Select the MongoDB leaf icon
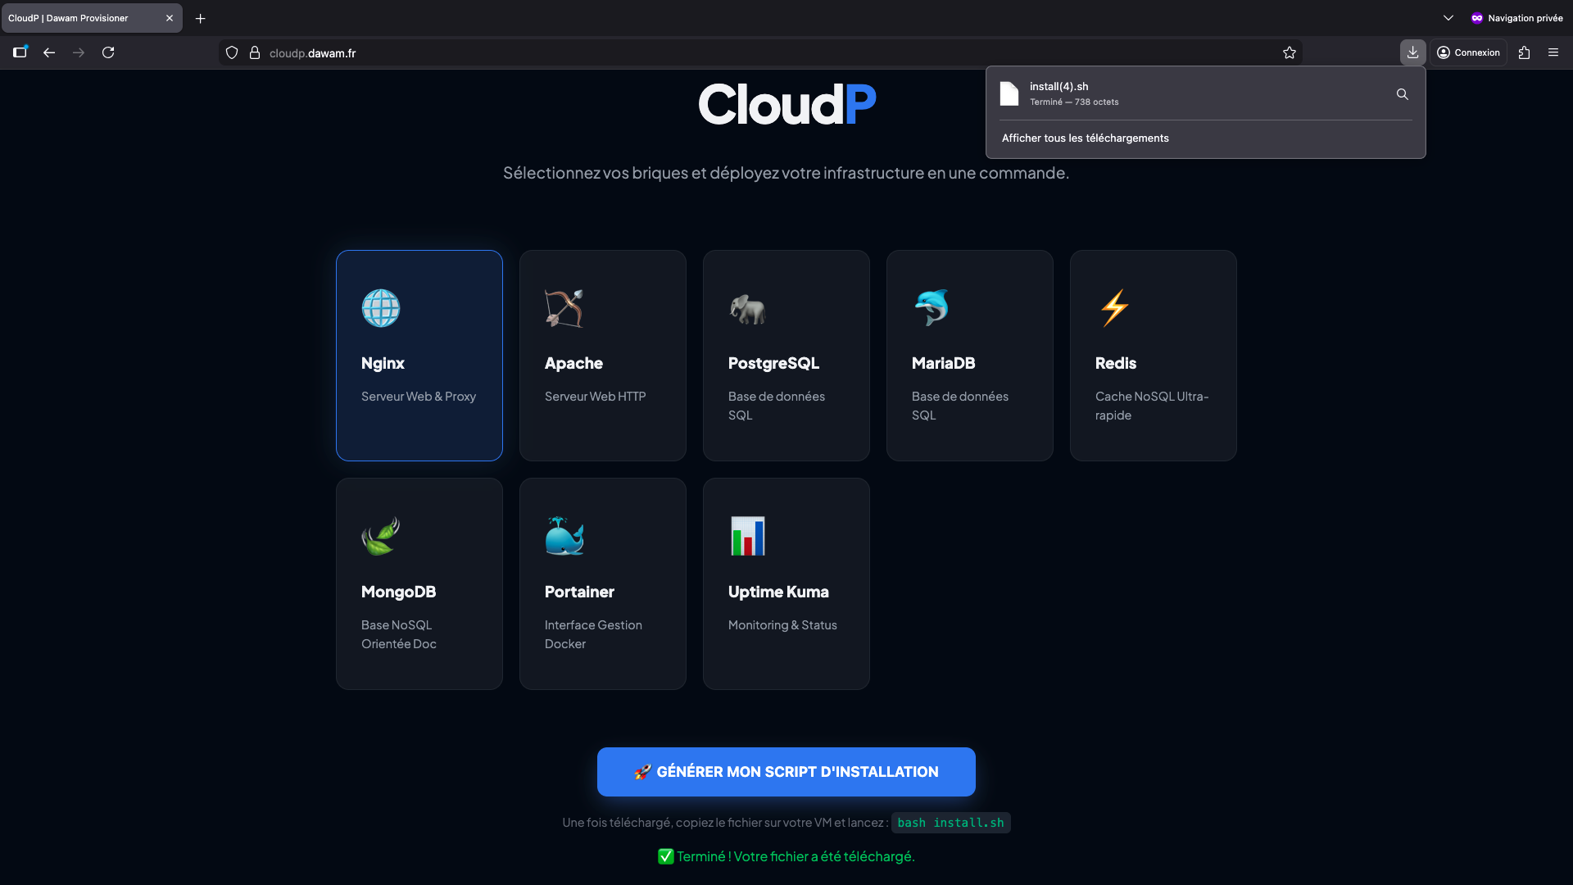Viewport: 1573px width, 885px height. tap(380, 537)
